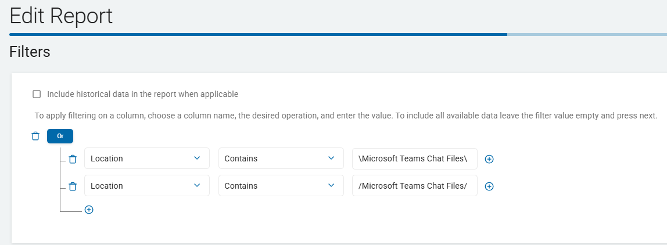Click the light blue remaining progress bar section
This screenshot has height=245, width=667.
coord(587,34)
